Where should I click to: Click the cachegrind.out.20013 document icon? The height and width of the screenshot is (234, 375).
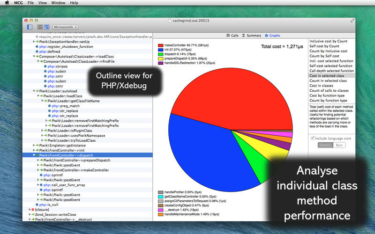170,21
